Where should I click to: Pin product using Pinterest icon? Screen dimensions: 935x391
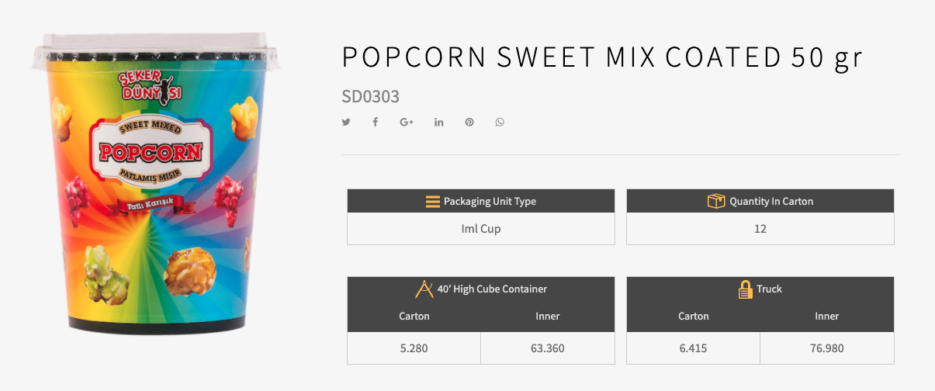[x=469, y=123]
